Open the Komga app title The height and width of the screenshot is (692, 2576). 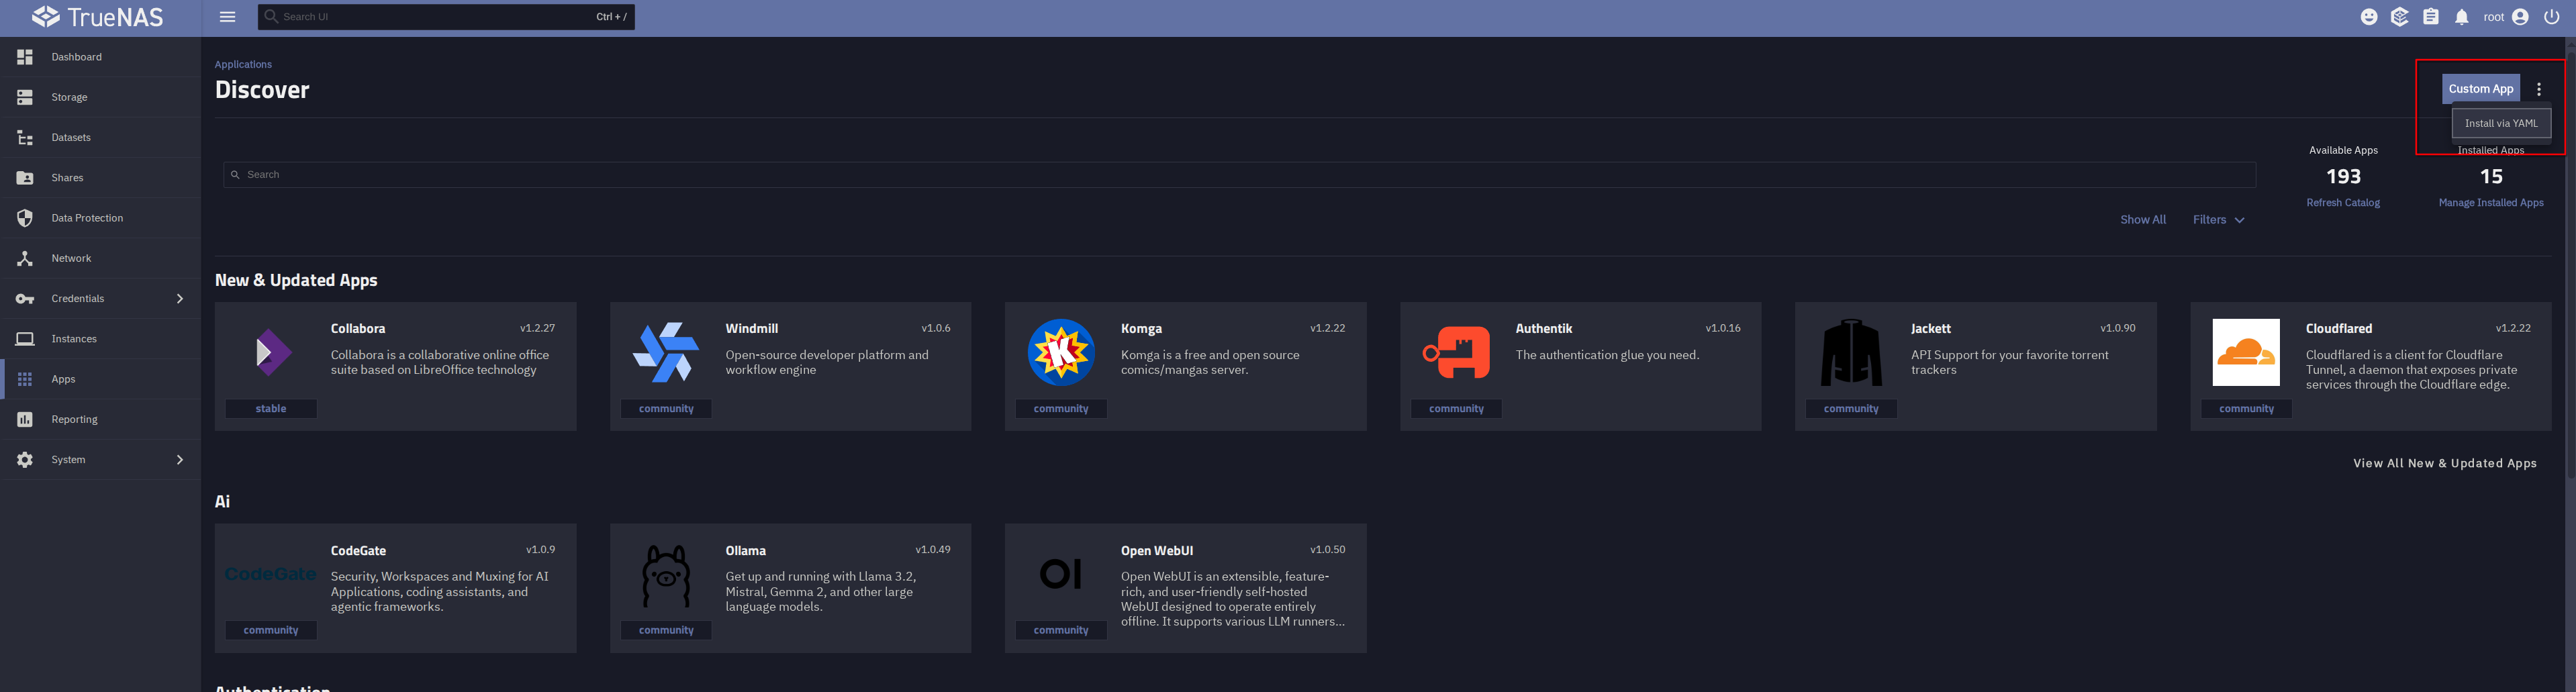pos(1141,329)
